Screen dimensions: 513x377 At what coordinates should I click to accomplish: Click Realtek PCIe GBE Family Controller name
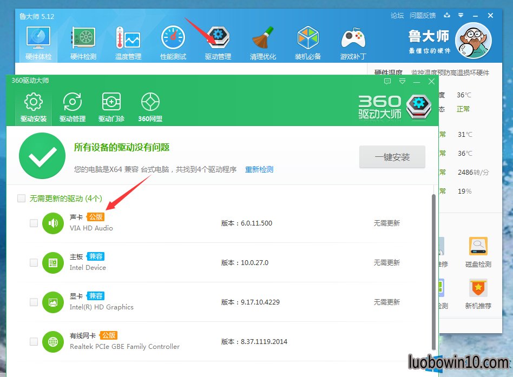click(124, 347)
